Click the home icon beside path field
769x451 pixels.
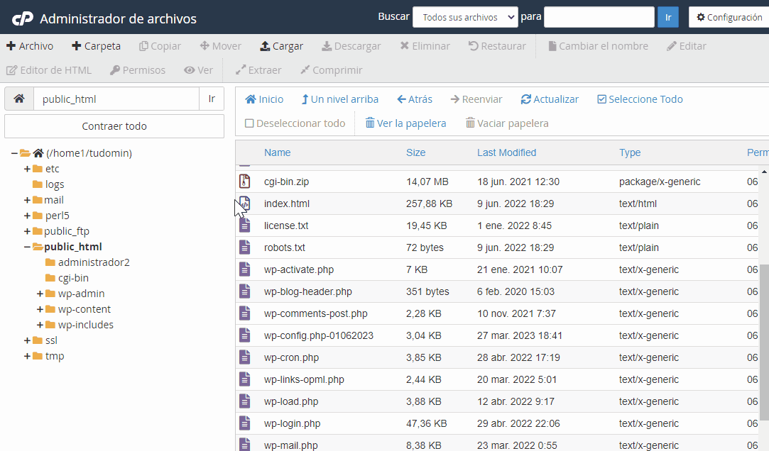click(19, 99)
